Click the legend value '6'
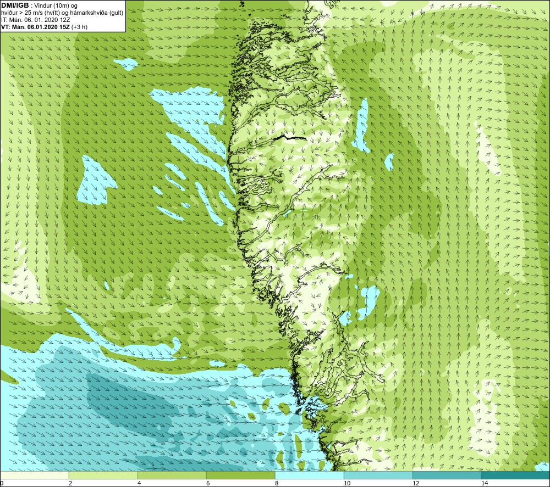The image size is (550, 487). (208, 483)
